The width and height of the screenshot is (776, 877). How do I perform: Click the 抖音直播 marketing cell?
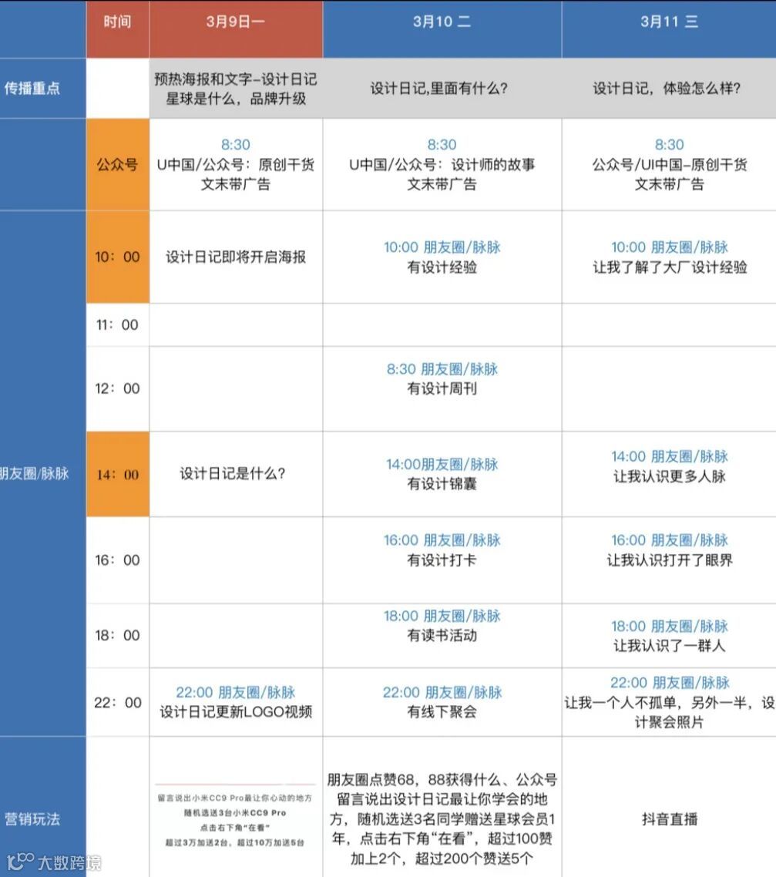(669, 807)
